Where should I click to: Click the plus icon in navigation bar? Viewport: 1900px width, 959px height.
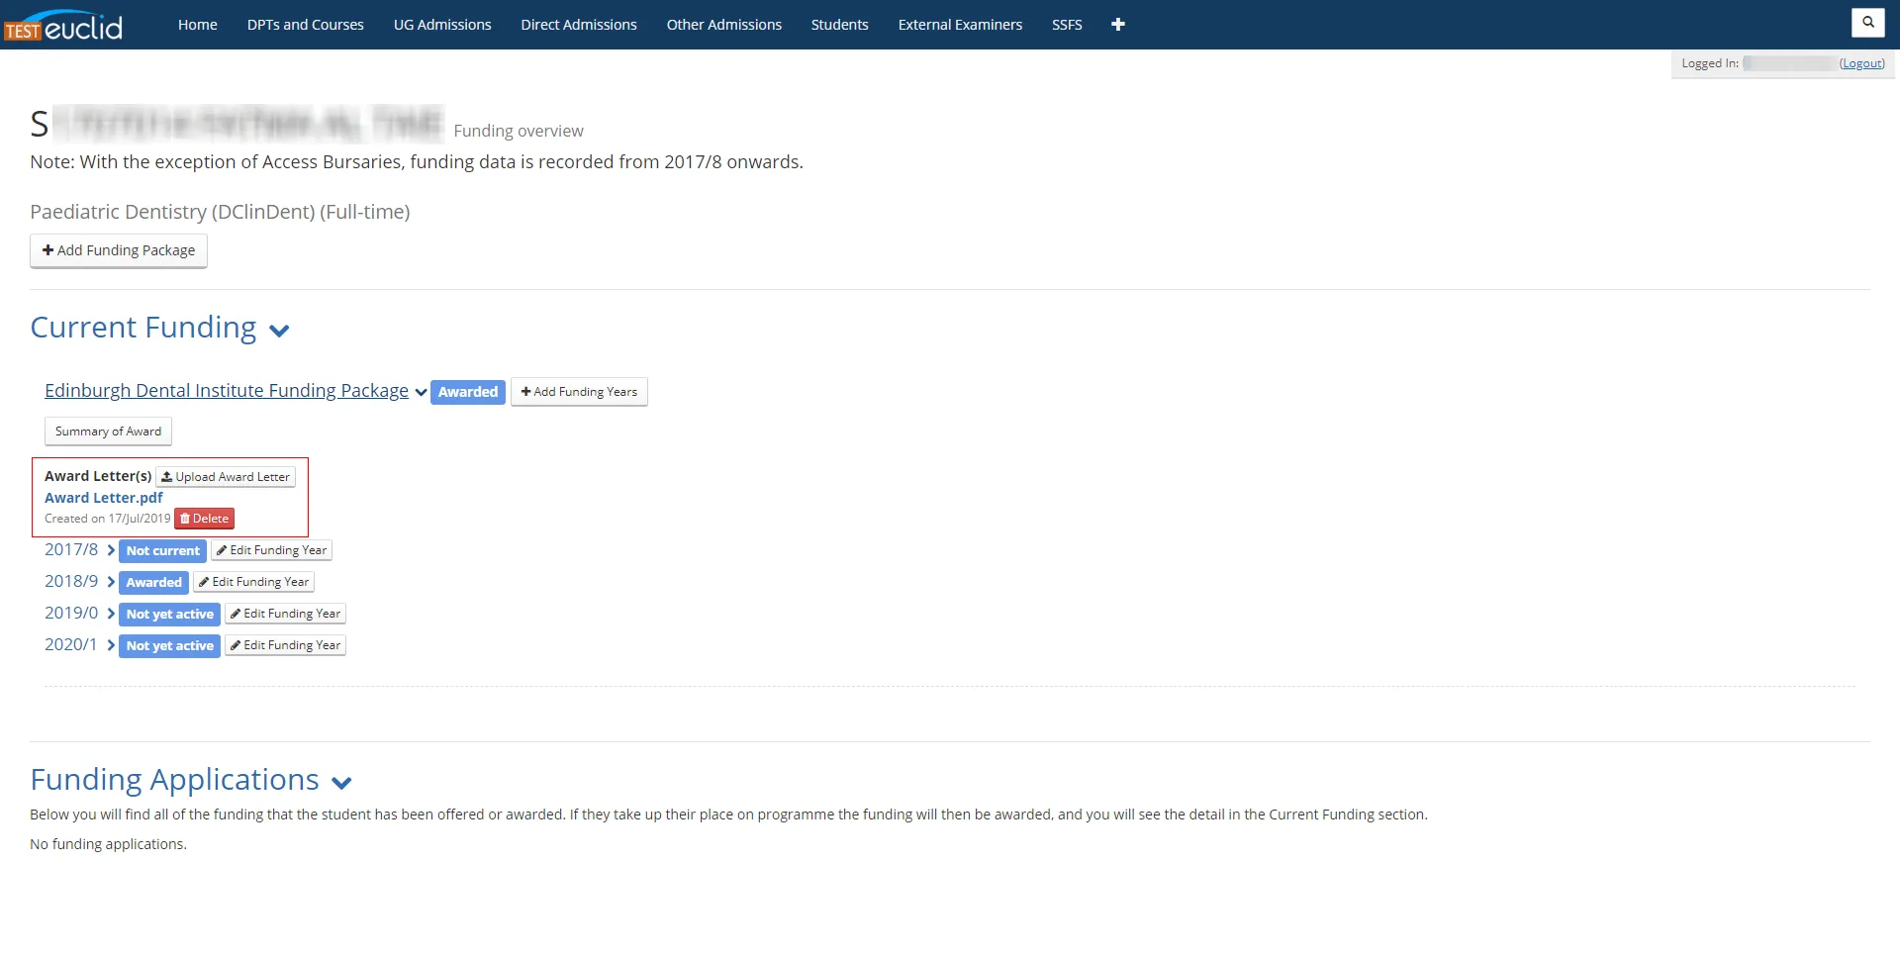[1117, 25]
